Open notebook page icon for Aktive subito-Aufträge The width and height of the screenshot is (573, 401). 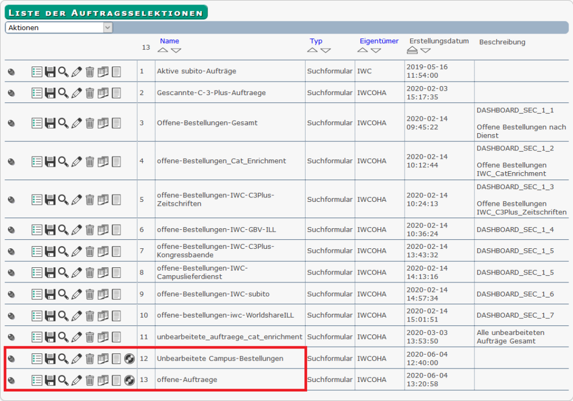point(116,72)
